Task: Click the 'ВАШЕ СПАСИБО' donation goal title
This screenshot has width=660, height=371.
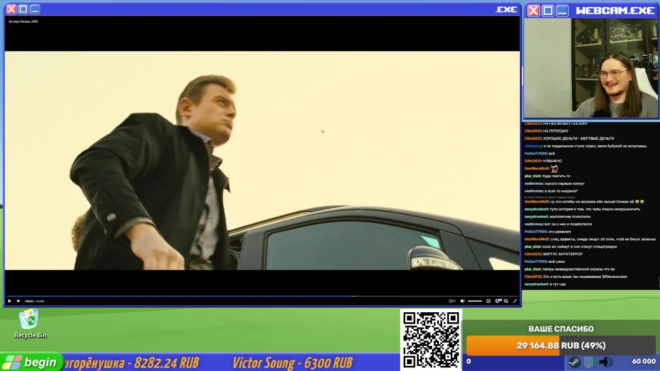Action: pos(561,329)
